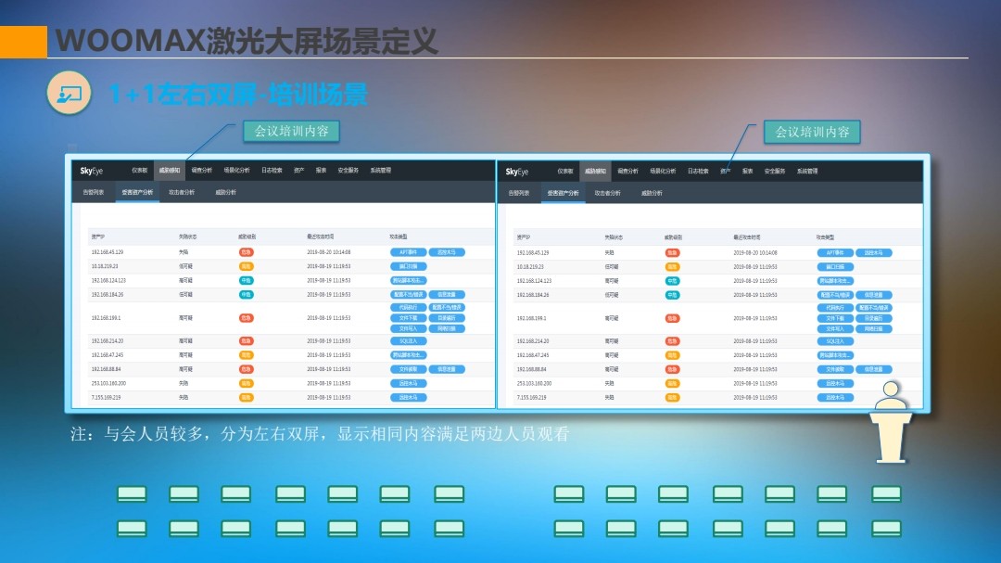Click APT事件 tag in left screen

tap(408, 252)
